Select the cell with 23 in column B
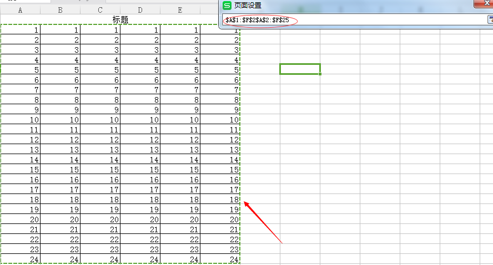This screenshot has height=265, width=493. (x=61, y=249)
